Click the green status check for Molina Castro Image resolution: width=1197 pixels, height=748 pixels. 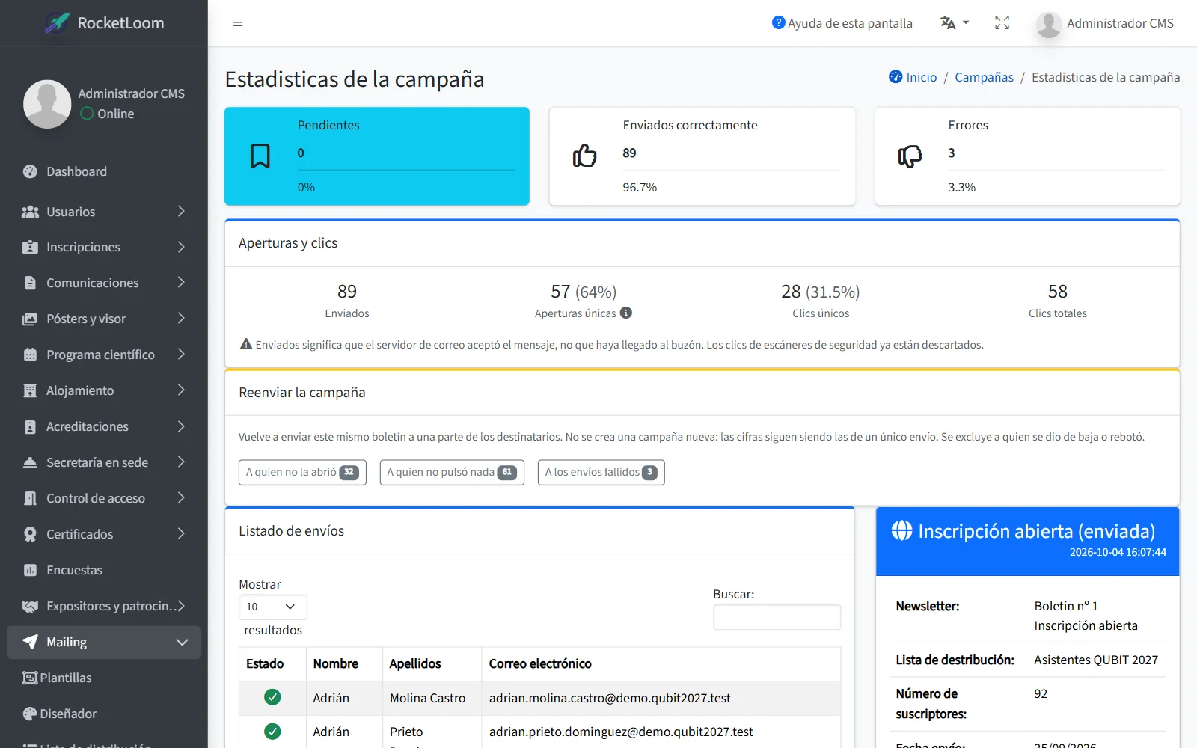click(272, 697)
